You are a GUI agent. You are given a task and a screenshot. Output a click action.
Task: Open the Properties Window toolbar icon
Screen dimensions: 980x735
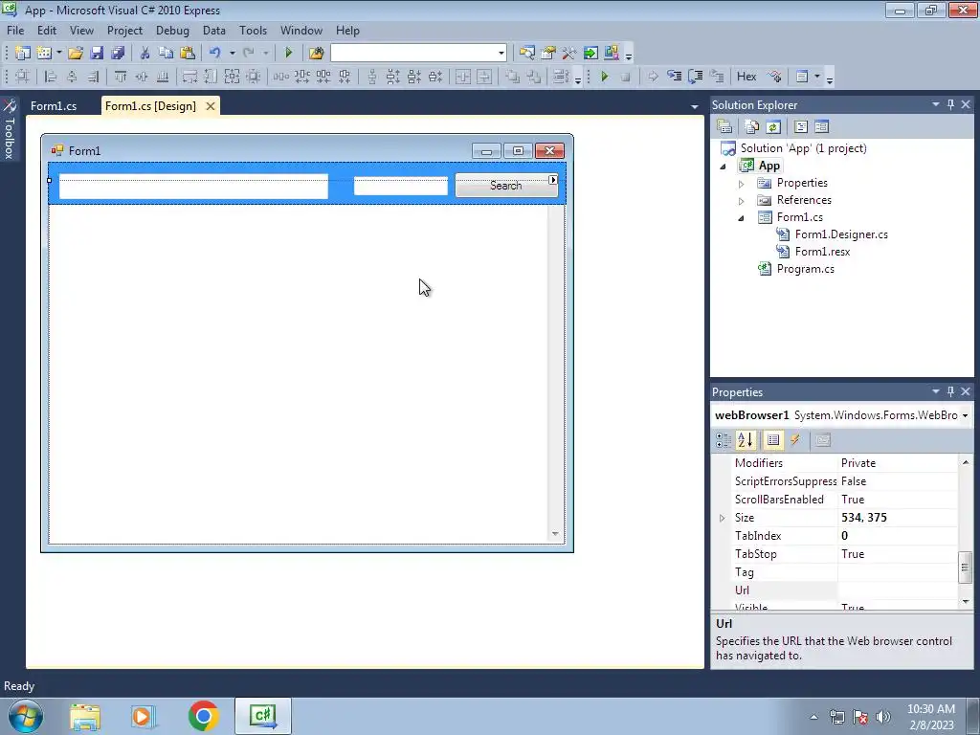tap(548, 54)
